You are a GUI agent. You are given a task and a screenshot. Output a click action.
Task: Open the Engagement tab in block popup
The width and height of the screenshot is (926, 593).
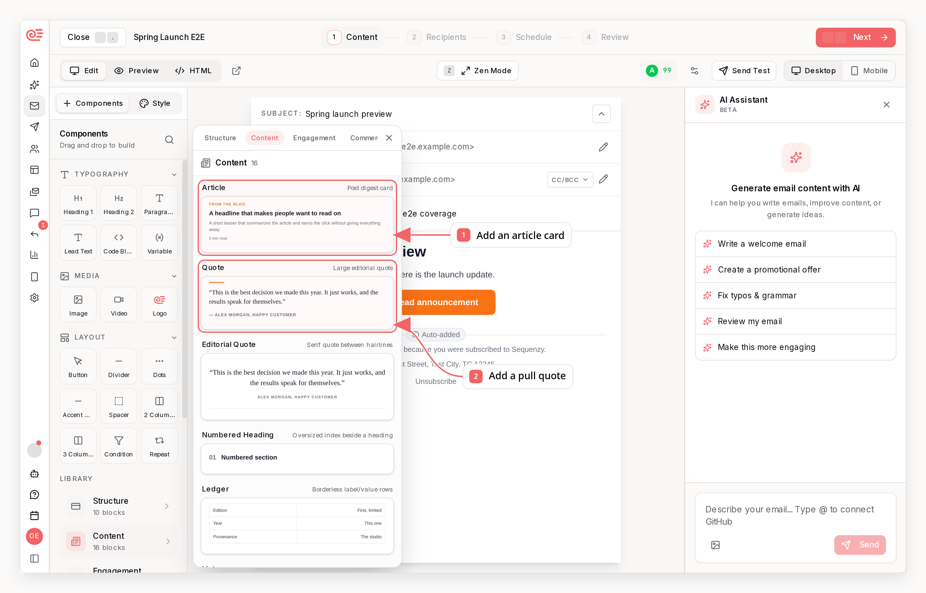pos(314,138)
